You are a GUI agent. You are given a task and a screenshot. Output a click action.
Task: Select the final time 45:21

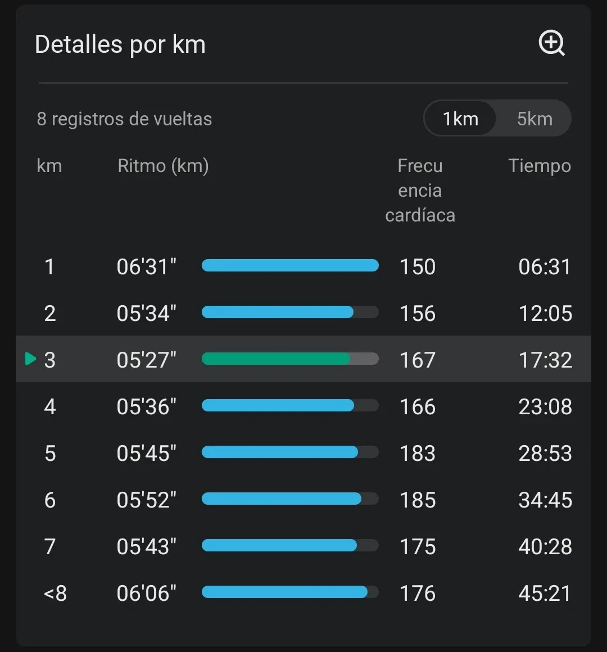tap(545, 593)
